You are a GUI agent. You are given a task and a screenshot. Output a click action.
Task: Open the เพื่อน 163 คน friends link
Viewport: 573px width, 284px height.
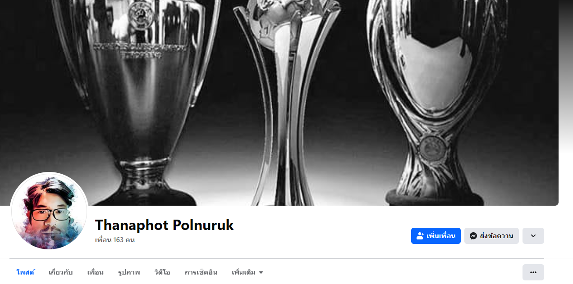click(x=115, y=240)
